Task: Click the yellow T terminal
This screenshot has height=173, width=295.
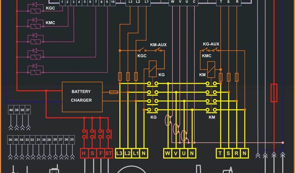Action: [x=220, y=153]
